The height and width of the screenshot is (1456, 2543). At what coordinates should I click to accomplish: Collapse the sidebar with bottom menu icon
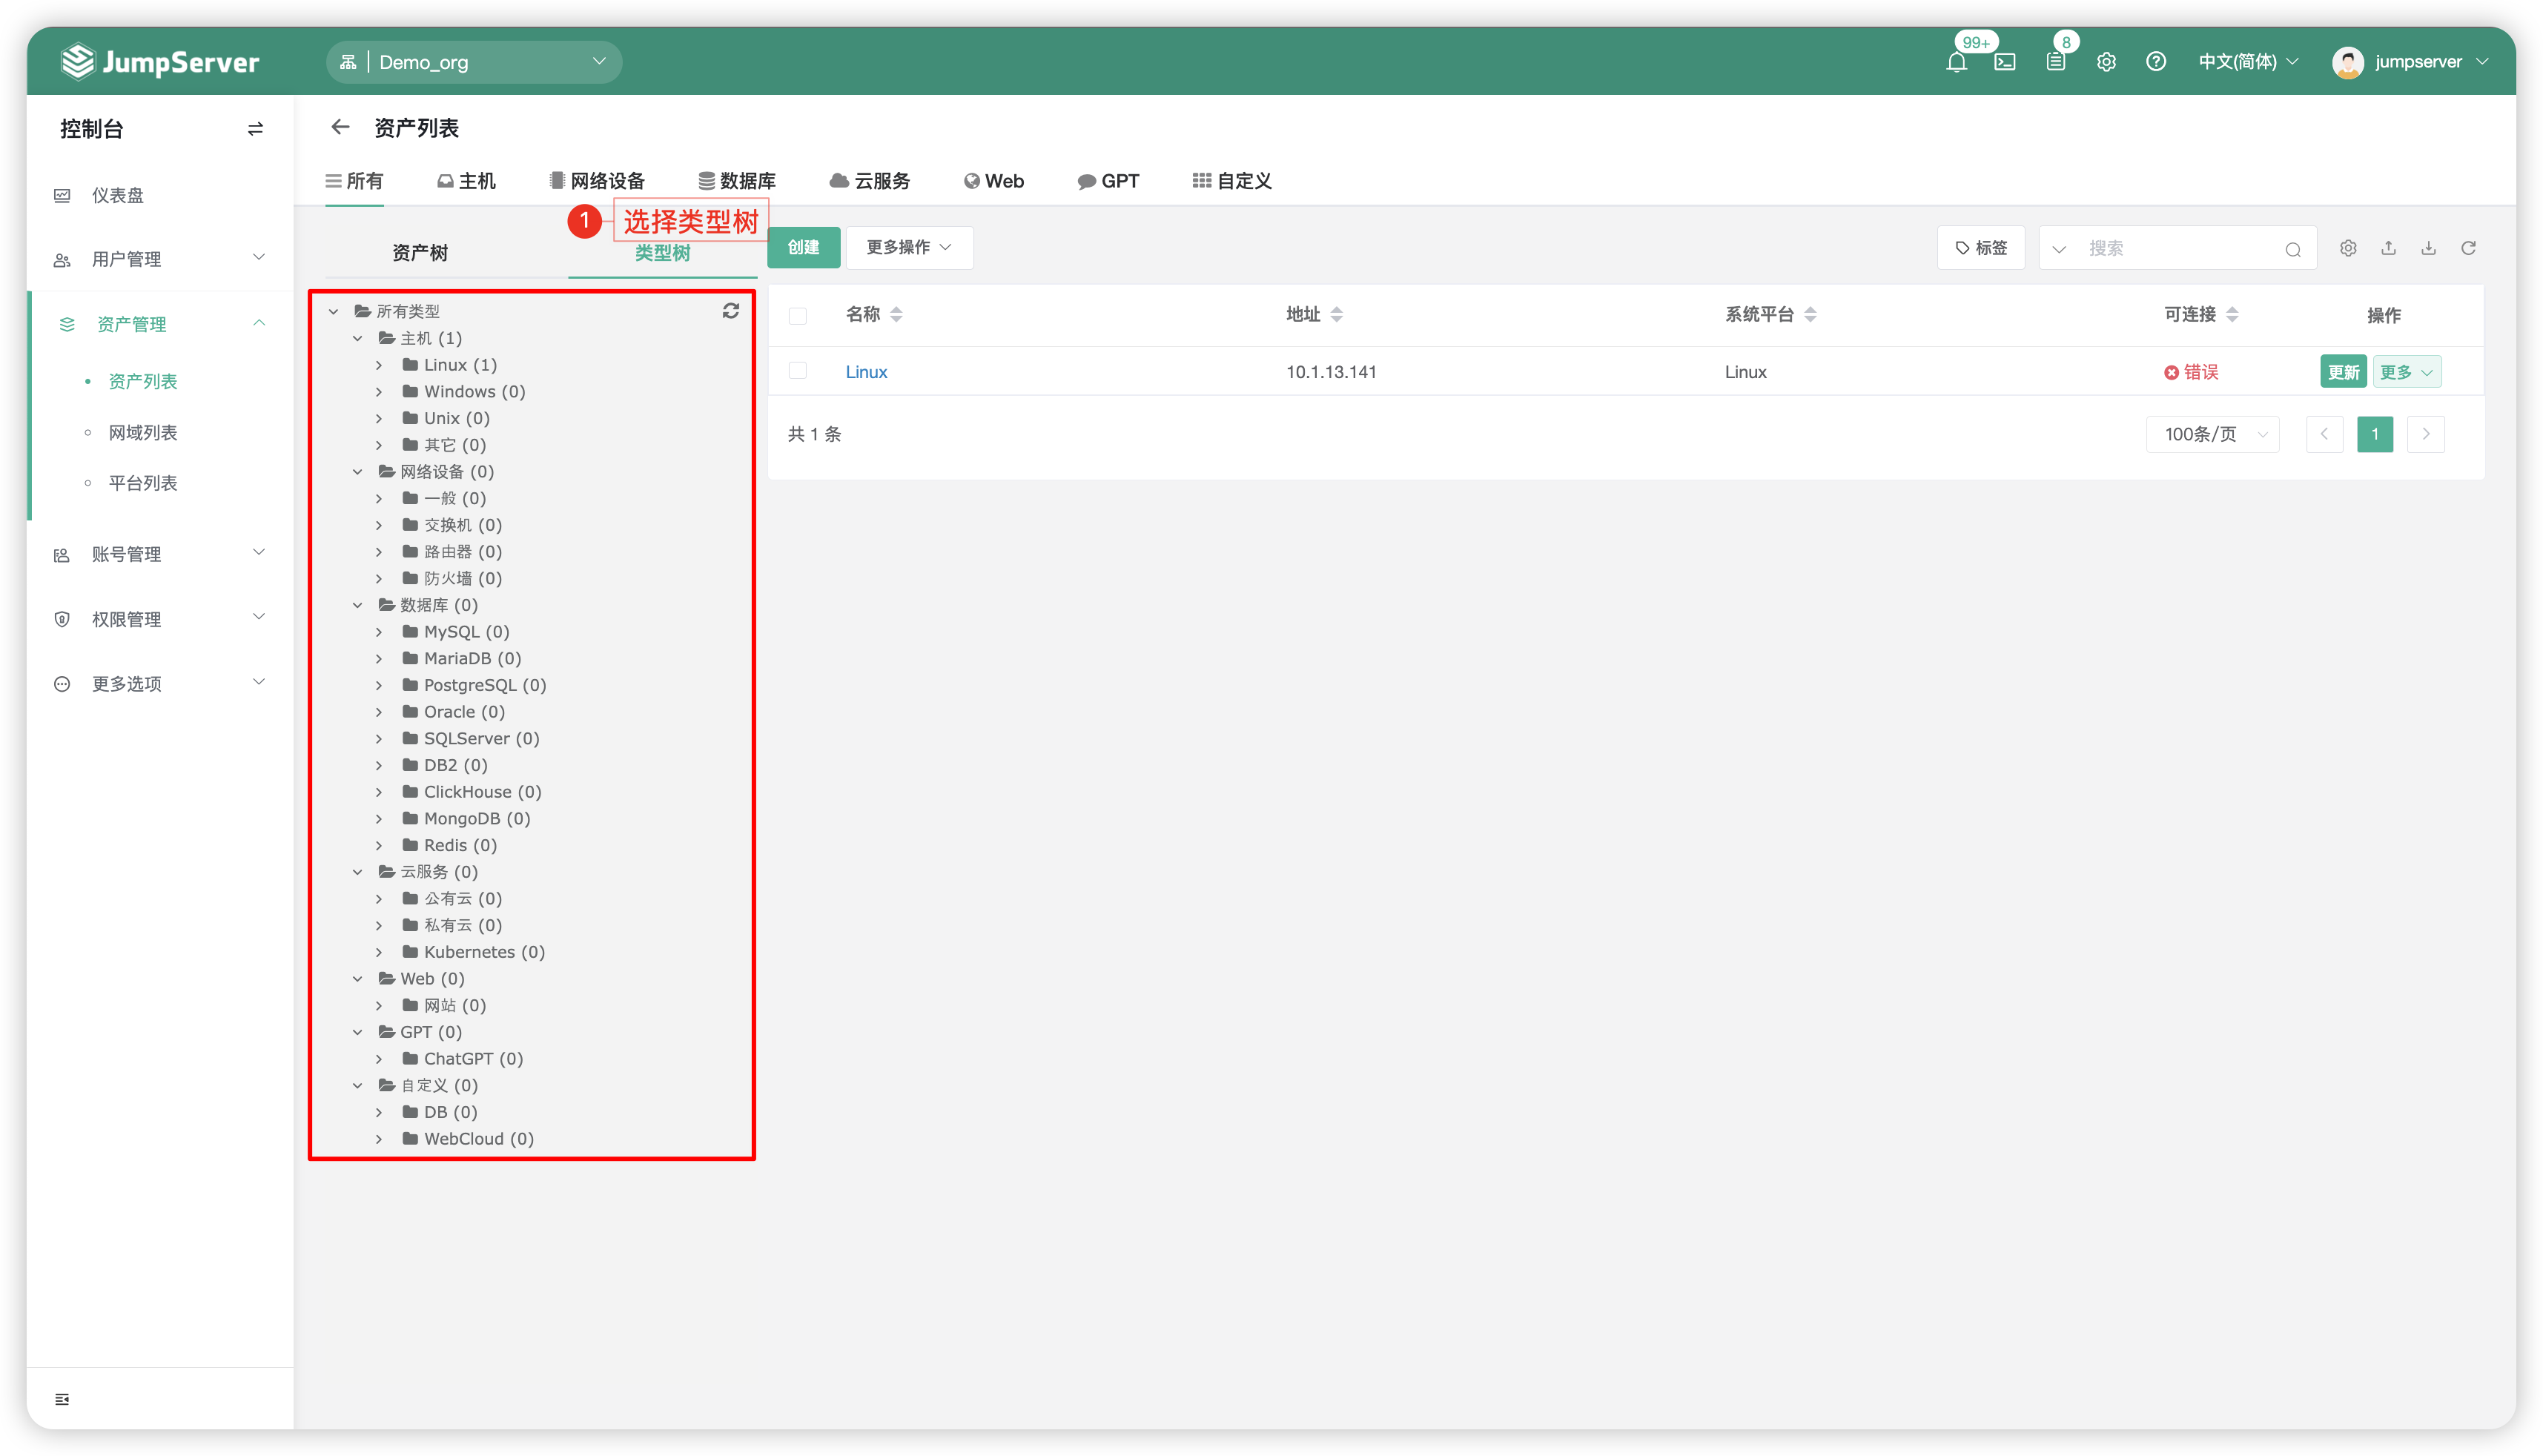[62, 1399]
